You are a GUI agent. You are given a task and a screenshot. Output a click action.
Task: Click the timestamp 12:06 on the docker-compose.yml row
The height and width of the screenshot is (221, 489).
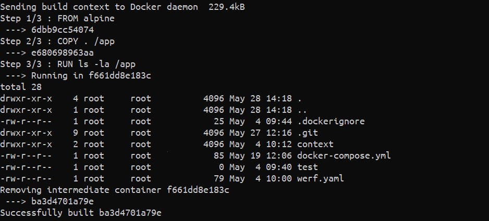point(278,155)
